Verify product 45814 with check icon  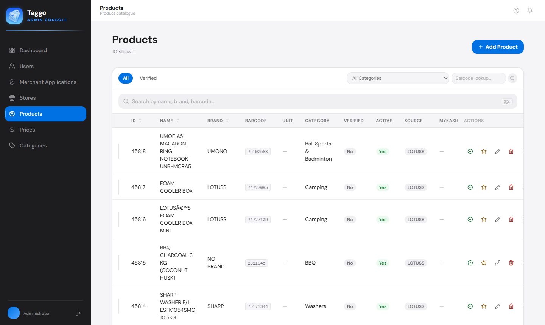tap(470, 306)
